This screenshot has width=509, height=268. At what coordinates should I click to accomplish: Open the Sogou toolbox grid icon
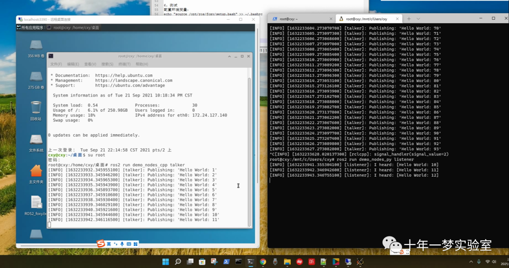coord(136,244)
